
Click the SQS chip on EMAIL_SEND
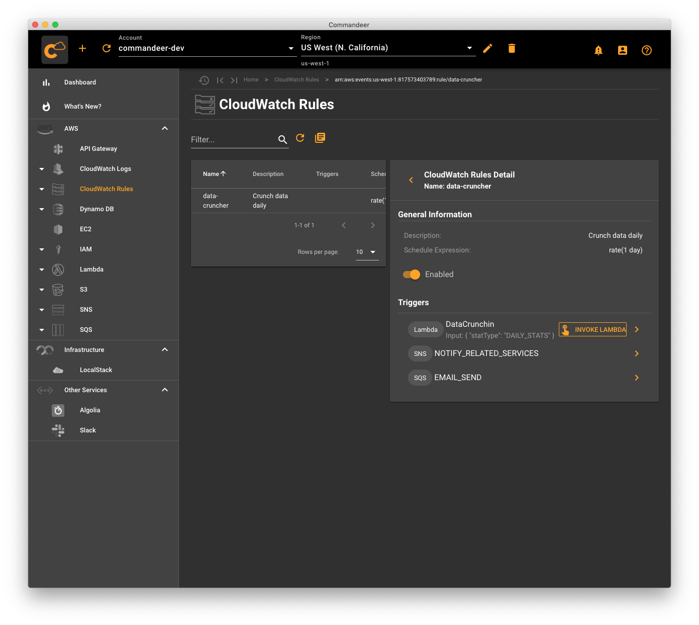point(420,378)
